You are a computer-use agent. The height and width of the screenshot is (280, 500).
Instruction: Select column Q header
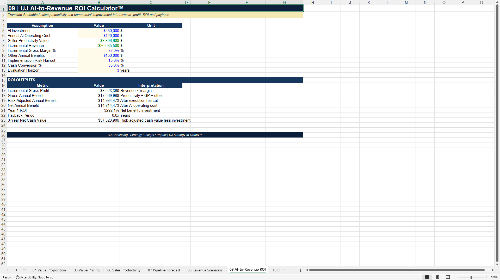point(481,2)
